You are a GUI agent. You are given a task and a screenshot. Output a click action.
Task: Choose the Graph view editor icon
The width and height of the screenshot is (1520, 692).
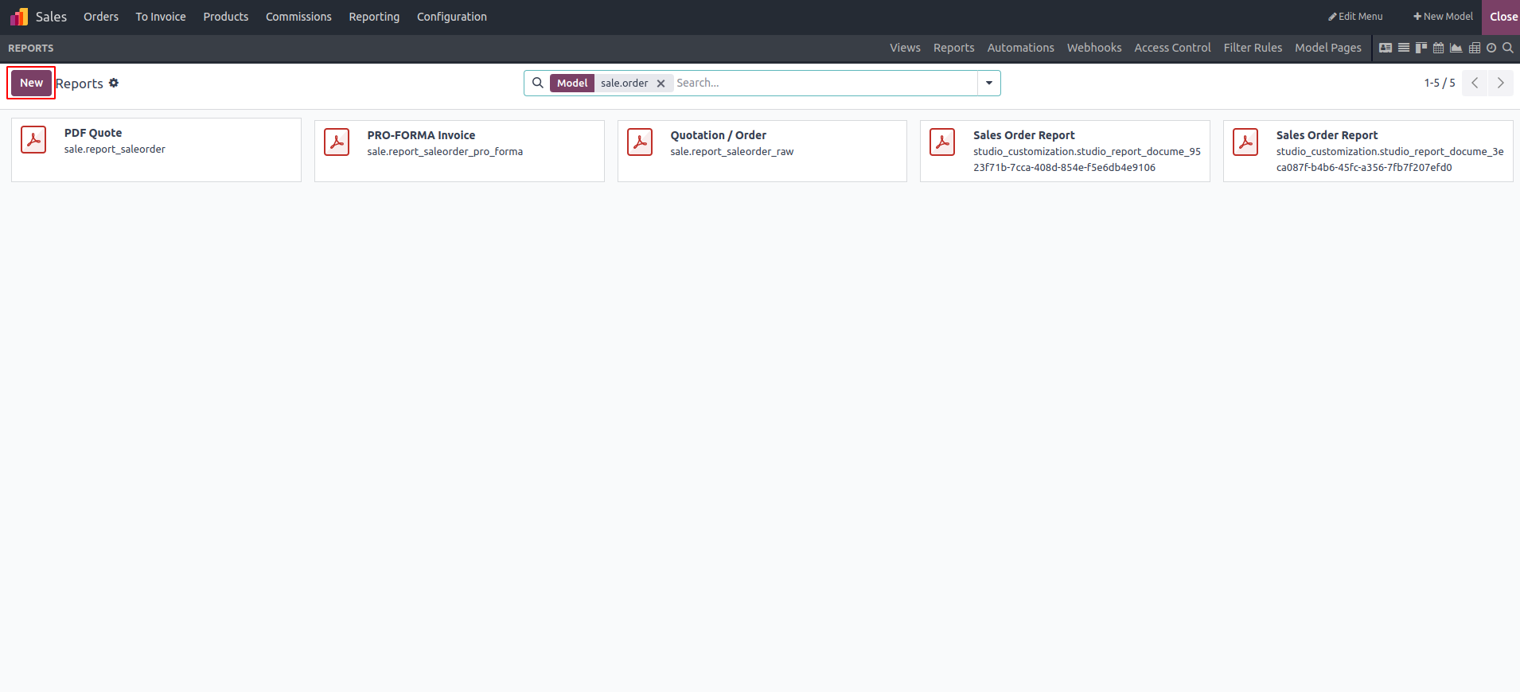tap(1456, 48)
